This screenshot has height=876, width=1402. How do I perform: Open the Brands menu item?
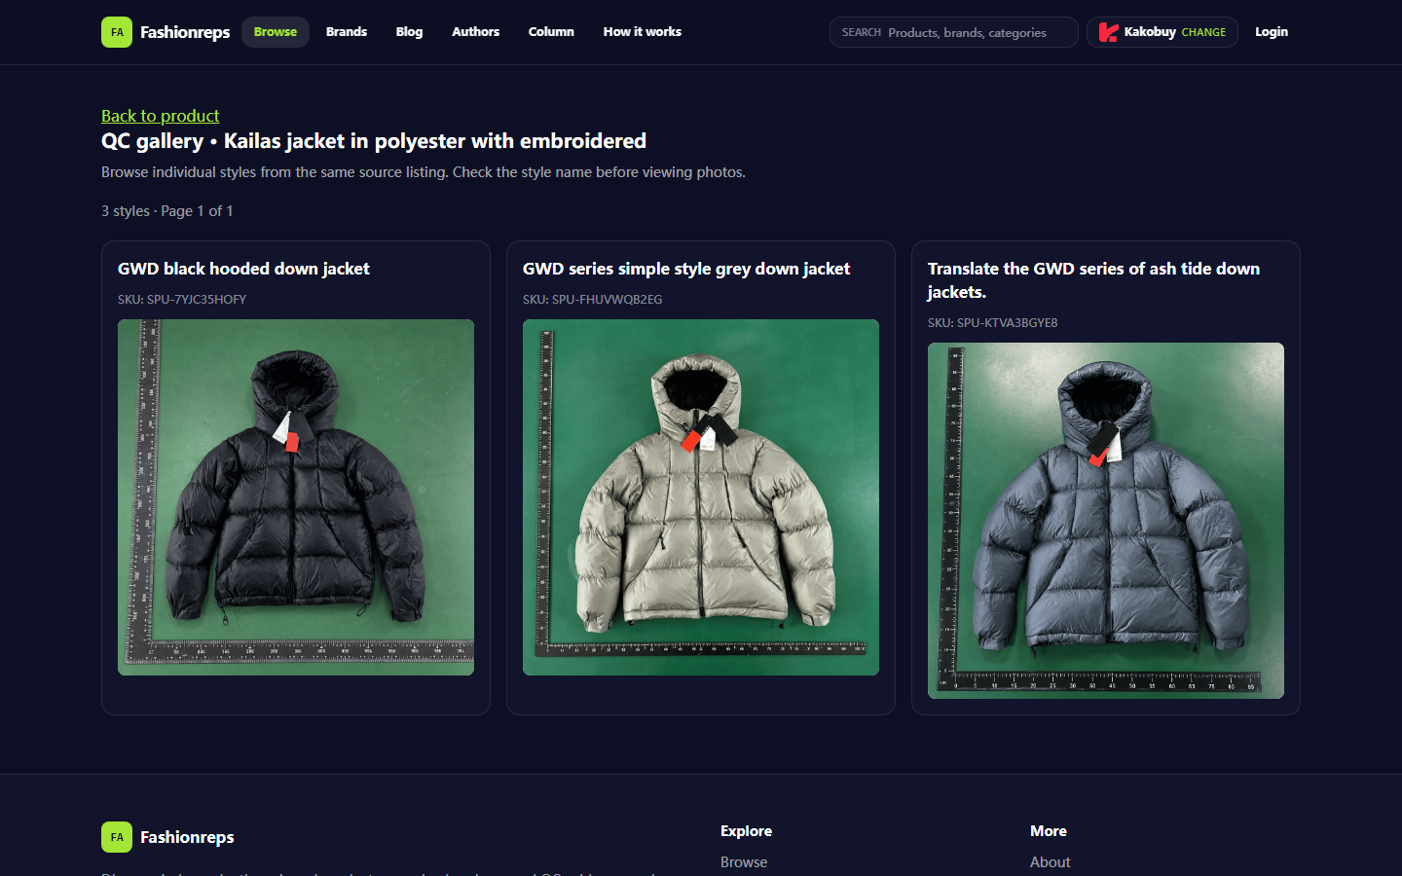[347, 32]
